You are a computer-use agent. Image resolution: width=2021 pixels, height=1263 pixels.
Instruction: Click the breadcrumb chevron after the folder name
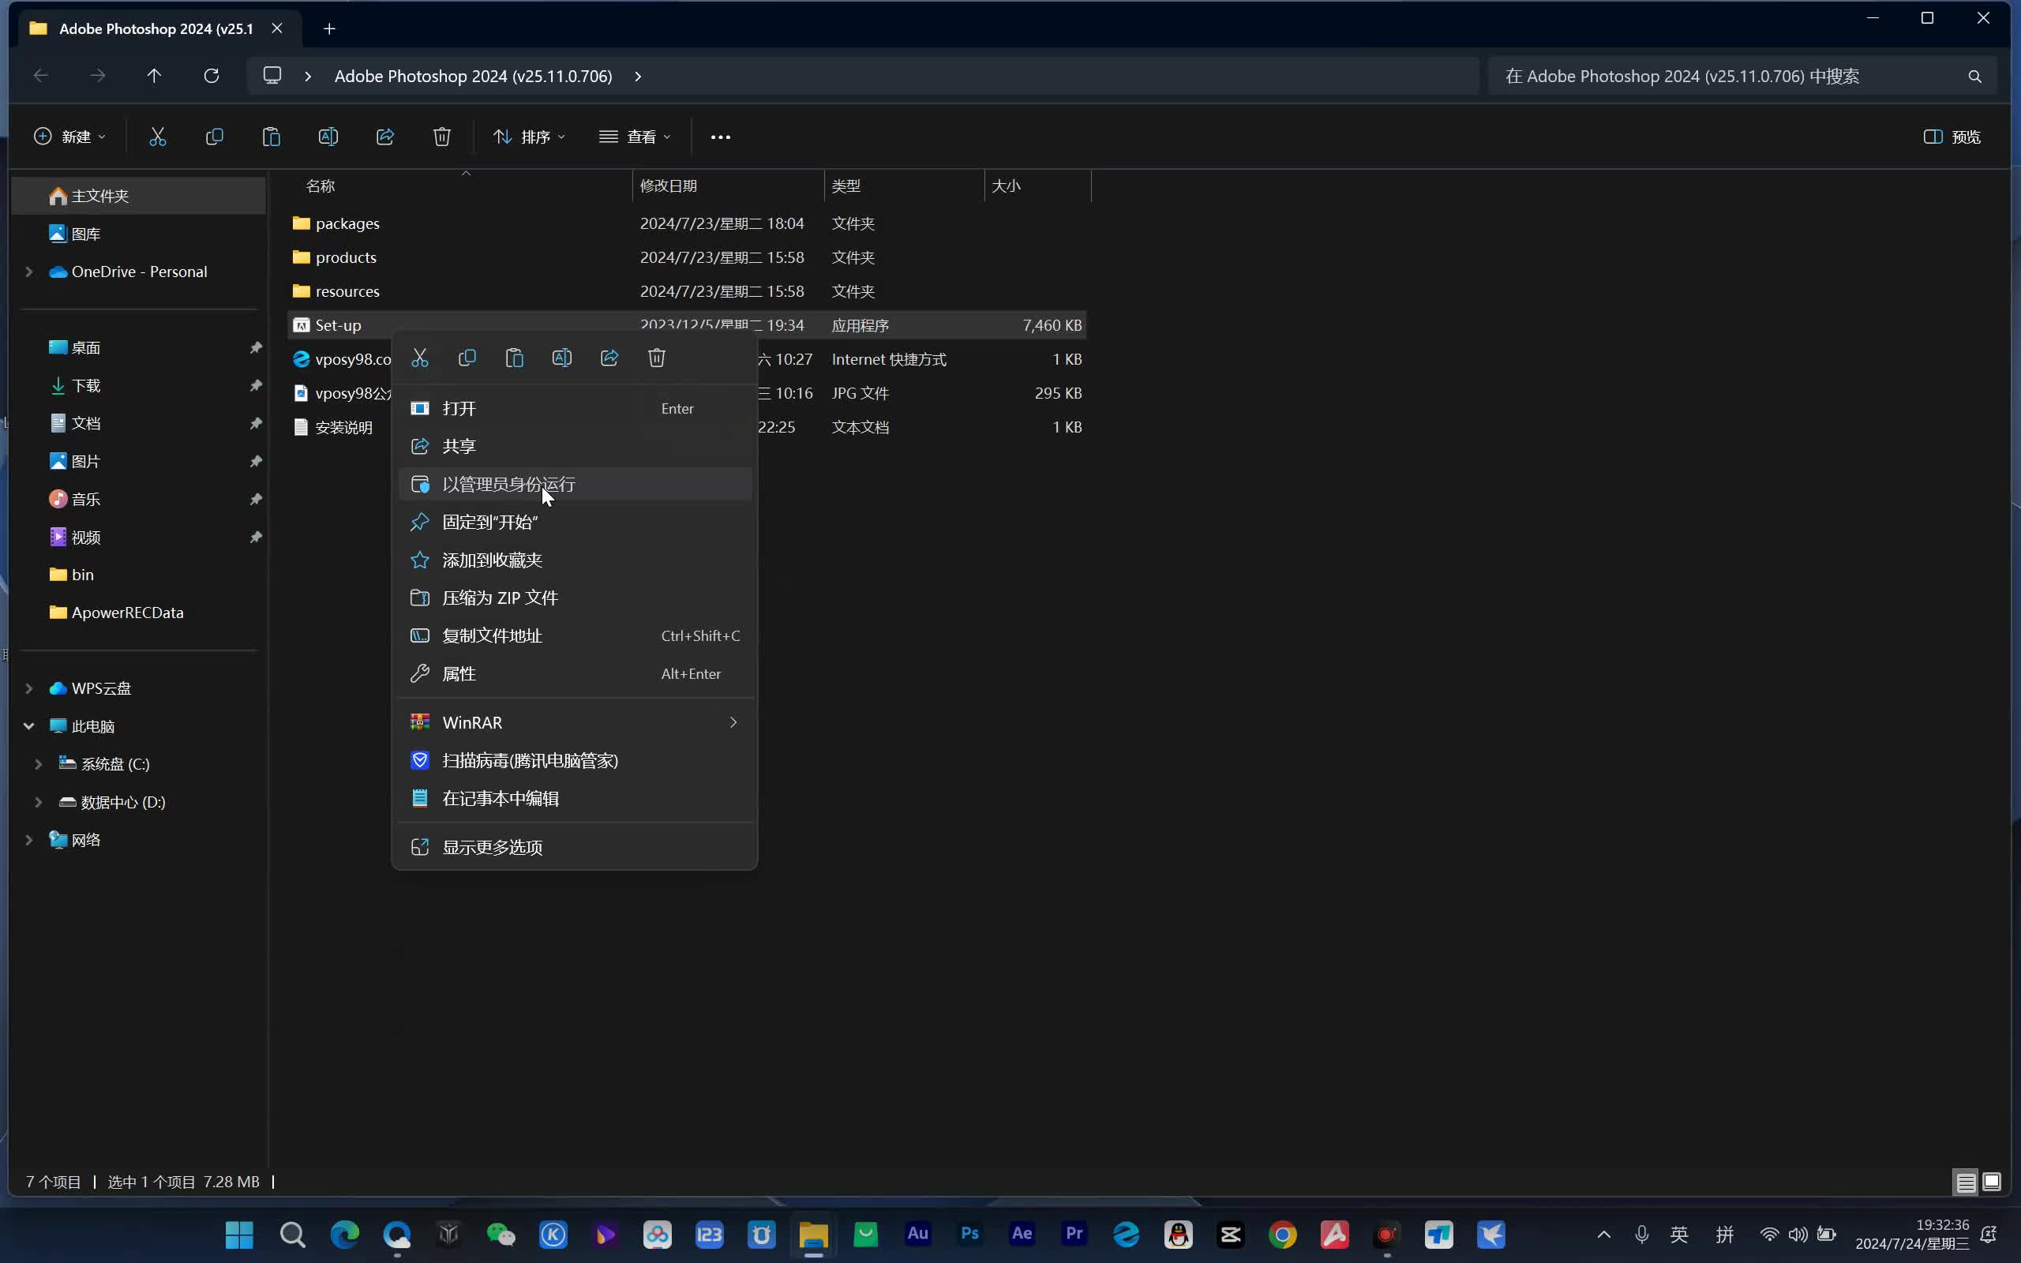point(638,76)
